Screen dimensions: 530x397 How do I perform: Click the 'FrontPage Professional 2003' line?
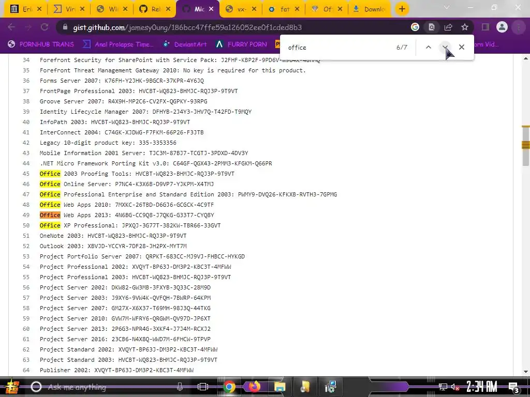(139, 91)
